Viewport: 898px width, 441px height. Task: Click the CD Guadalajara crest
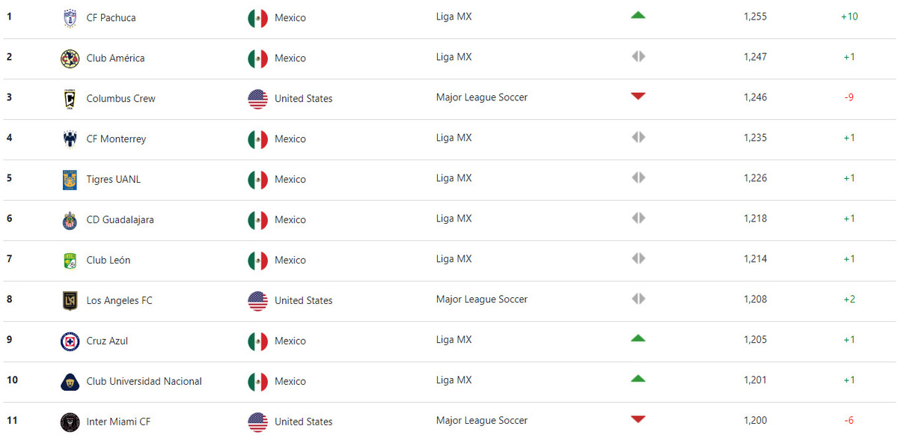pyautogui.click(x=70, y=220)
